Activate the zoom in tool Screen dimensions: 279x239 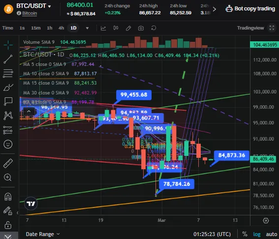(8, 178)
